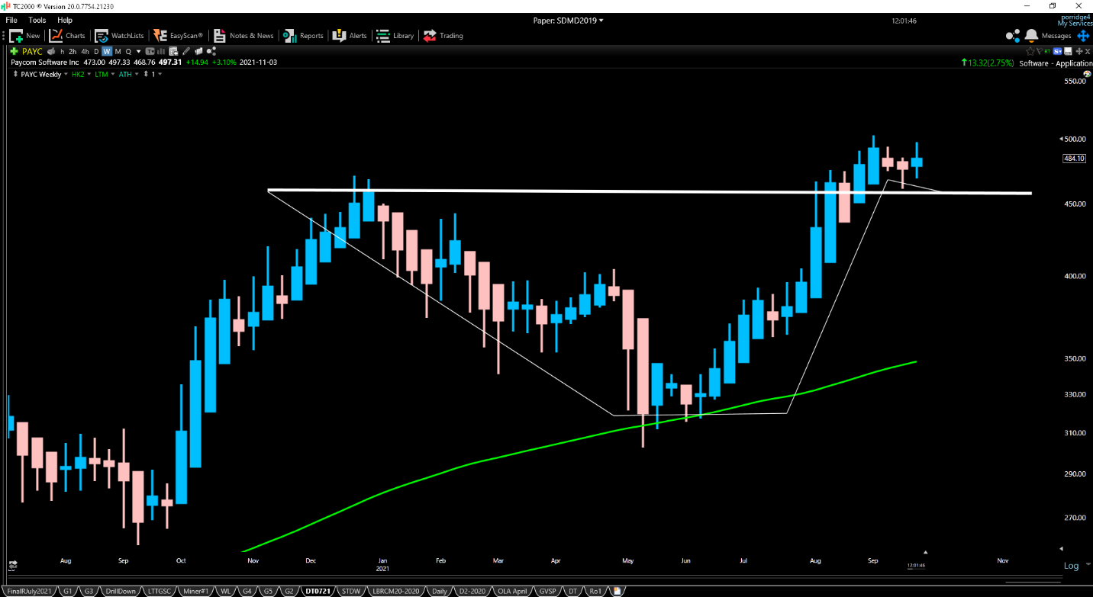
Task: Click the share icon in the chart toolbar
Action: (211, 51)
